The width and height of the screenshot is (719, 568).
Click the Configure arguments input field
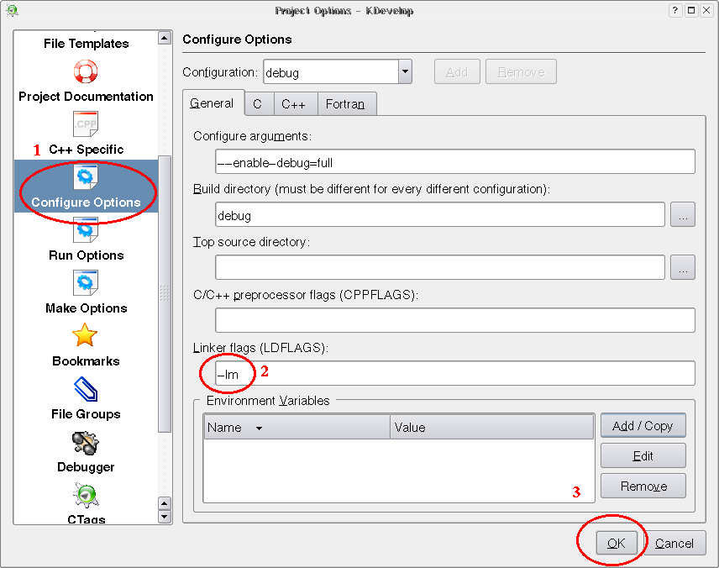pos(455,161)
